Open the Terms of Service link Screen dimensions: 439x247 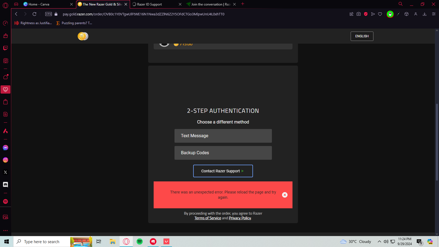[208, 218]
